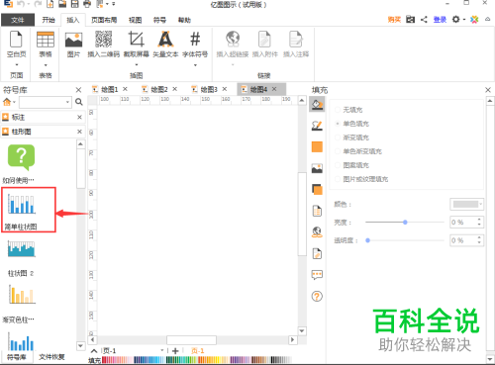The image size is (495, 365).
Task: Expand the page list up-arrow chevron
Action: [x=94, y=351]
